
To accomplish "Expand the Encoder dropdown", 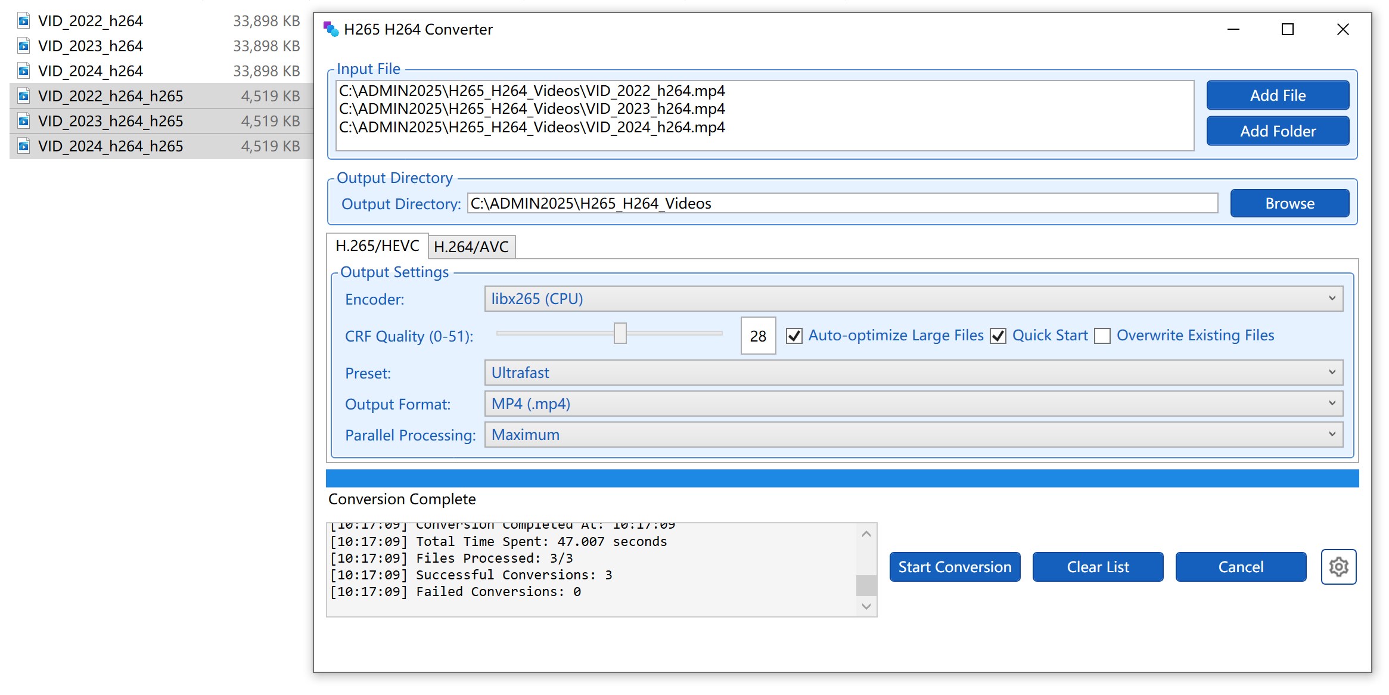I will point(913,299).
